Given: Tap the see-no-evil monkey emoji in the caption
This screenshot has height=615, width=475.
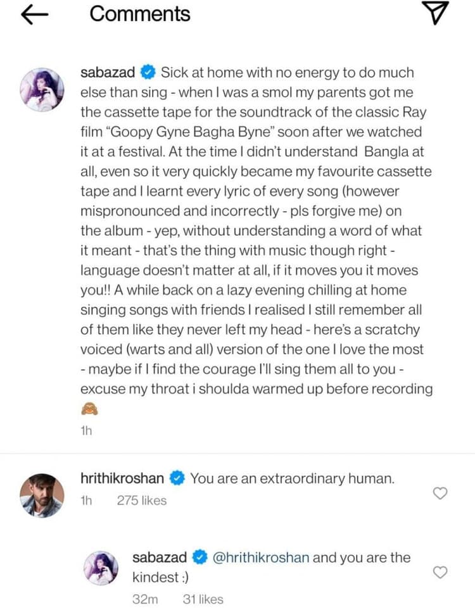Looking at the screenshot, I should (89, 409).
